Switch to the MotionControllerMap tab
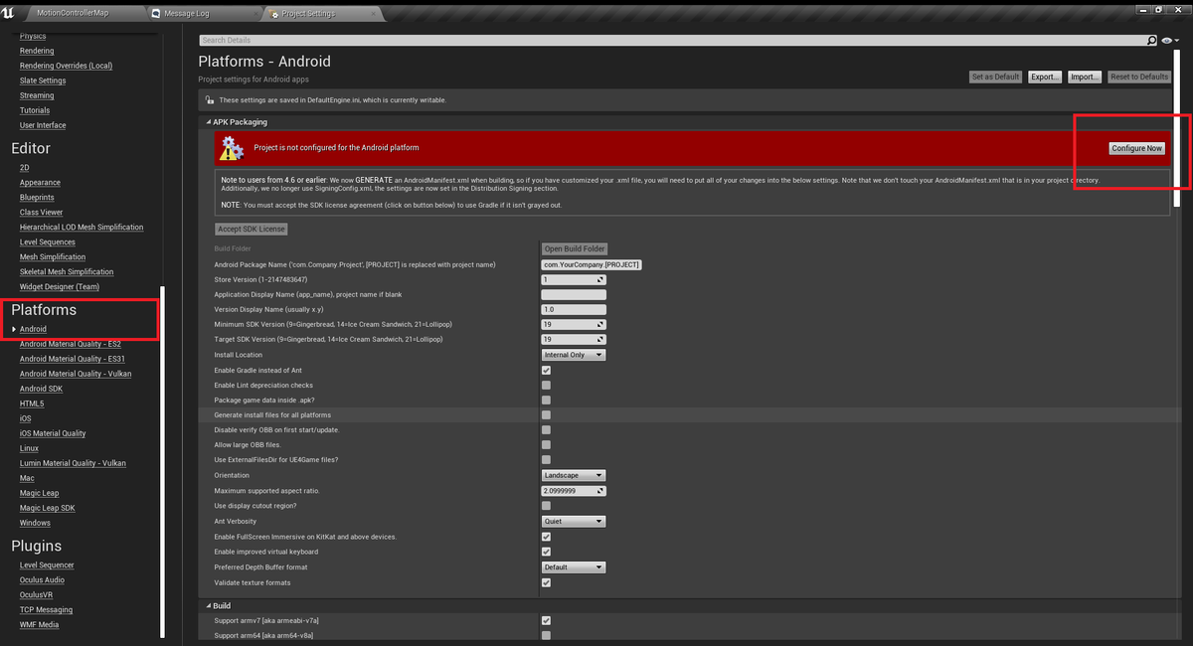 click(x=73, y=14)
